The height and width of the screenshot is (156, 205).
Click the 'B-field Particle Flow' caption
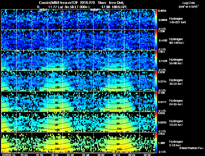click(x=191, y=148)
